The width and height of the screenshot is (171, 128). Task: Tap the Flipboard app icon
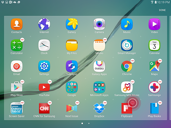click(127, 108)
